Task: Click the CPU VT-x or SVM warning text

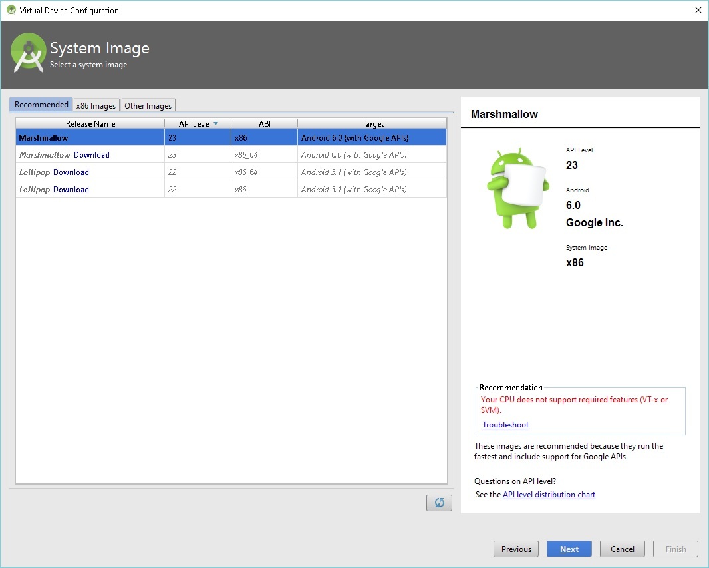Action: click(574, 405)
